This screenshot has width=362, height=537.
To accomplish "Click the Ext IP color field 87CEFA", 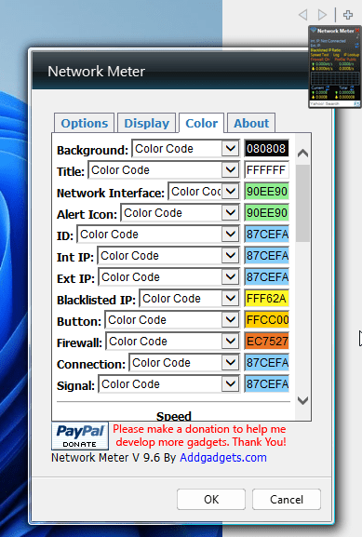I will (266, 277).
